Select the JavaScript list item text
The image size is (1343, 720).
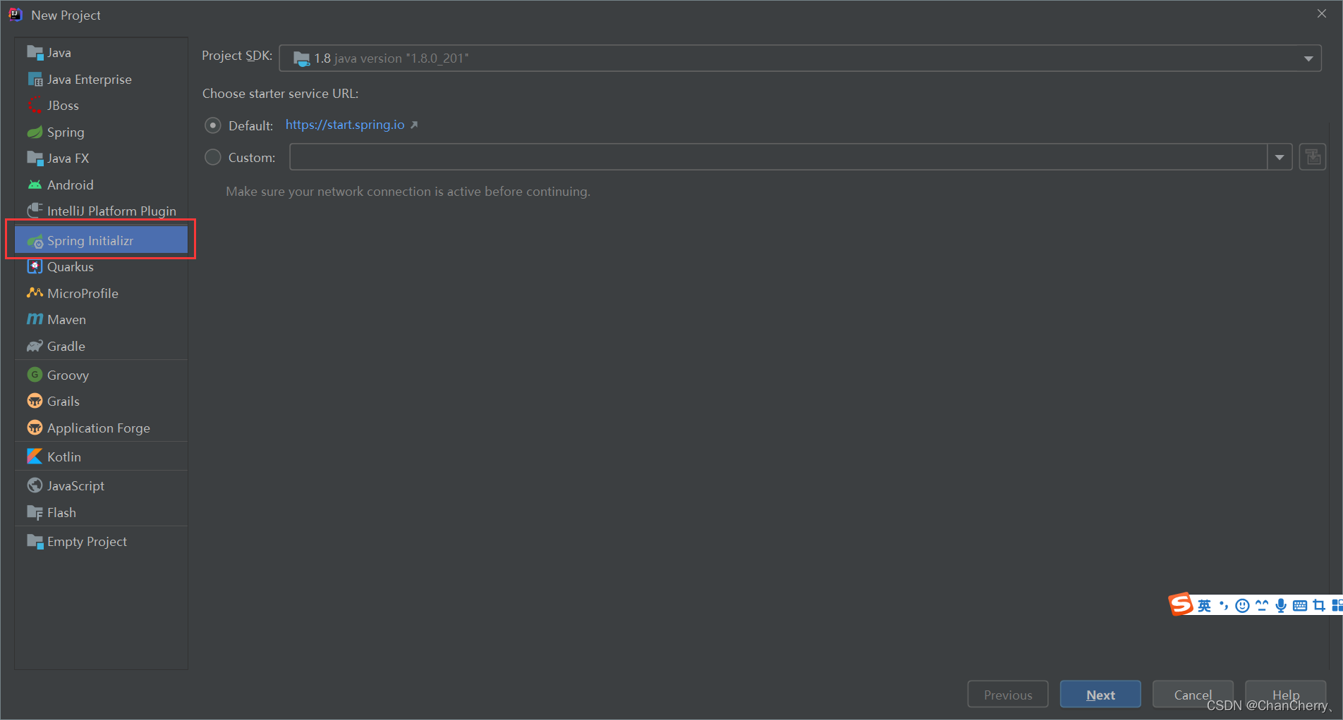[75, 486]
